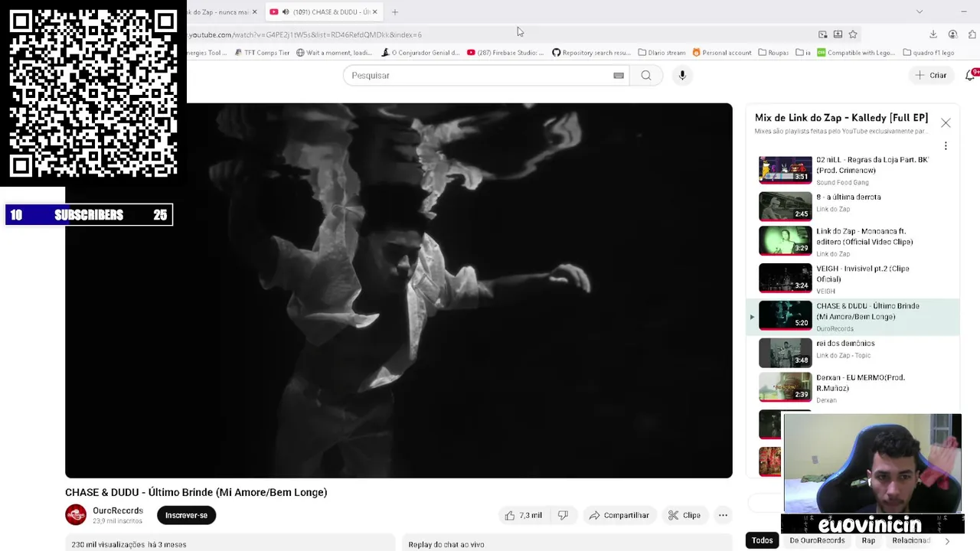Open the browser tab search dropdown arrow
Image resolution: width=980 pixels, height=551 pixels.
click(919, 11)
